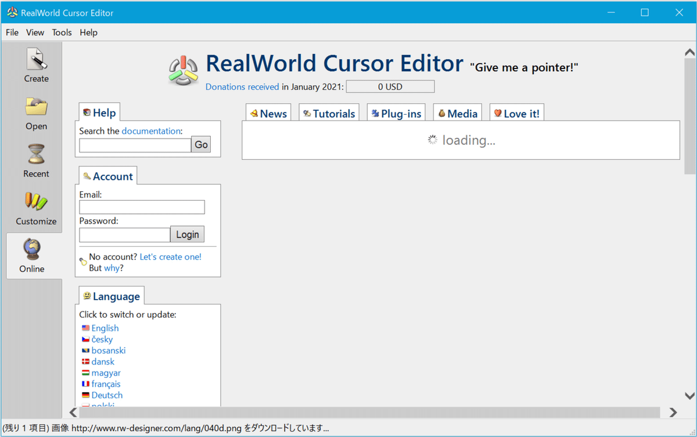This screenshot has height=437, width=697.
Task: Click the flag icon next to magyar
Action: click(86, 373)
